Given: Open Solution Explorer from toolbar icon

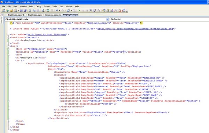Looking at the screenshot, I should (104, 11).
